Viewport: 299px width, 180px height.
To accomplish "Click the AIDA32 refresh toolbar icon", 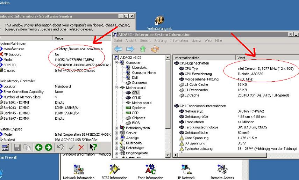I will pyautogui.click(x=155, y=49).
